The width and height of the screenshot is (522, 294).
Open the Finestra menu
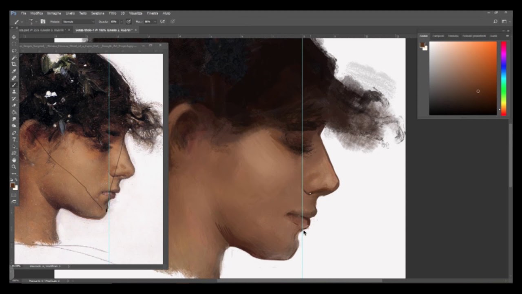[x=153, y=13]
